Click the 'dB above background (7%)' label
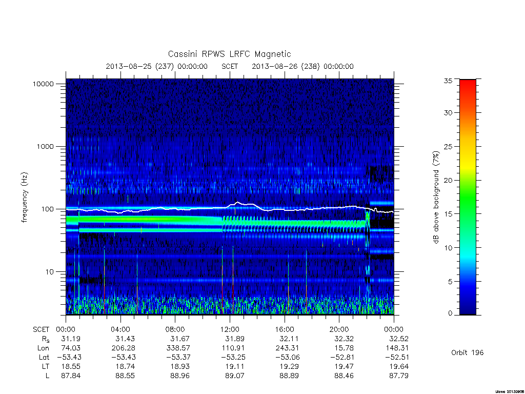This screenshot has height=394, width=525. 436,198
